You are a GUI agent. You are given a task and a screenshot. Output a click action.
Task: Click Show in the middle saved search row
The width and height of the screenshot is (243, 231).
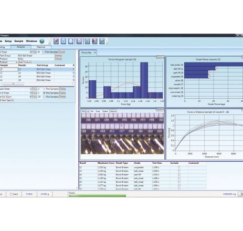click(x=34, y=93)
